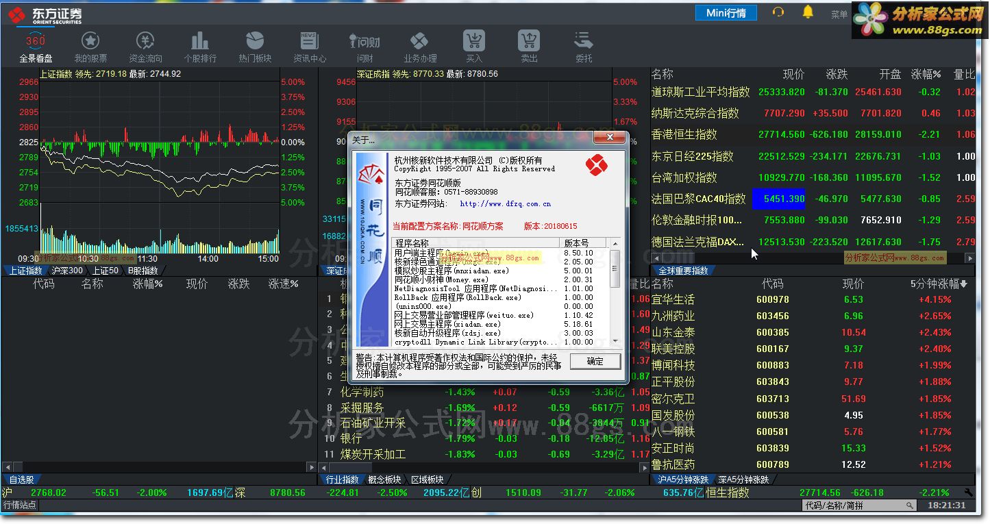Select the 全球重要指数 tab
990x524 pixels.
683,271
